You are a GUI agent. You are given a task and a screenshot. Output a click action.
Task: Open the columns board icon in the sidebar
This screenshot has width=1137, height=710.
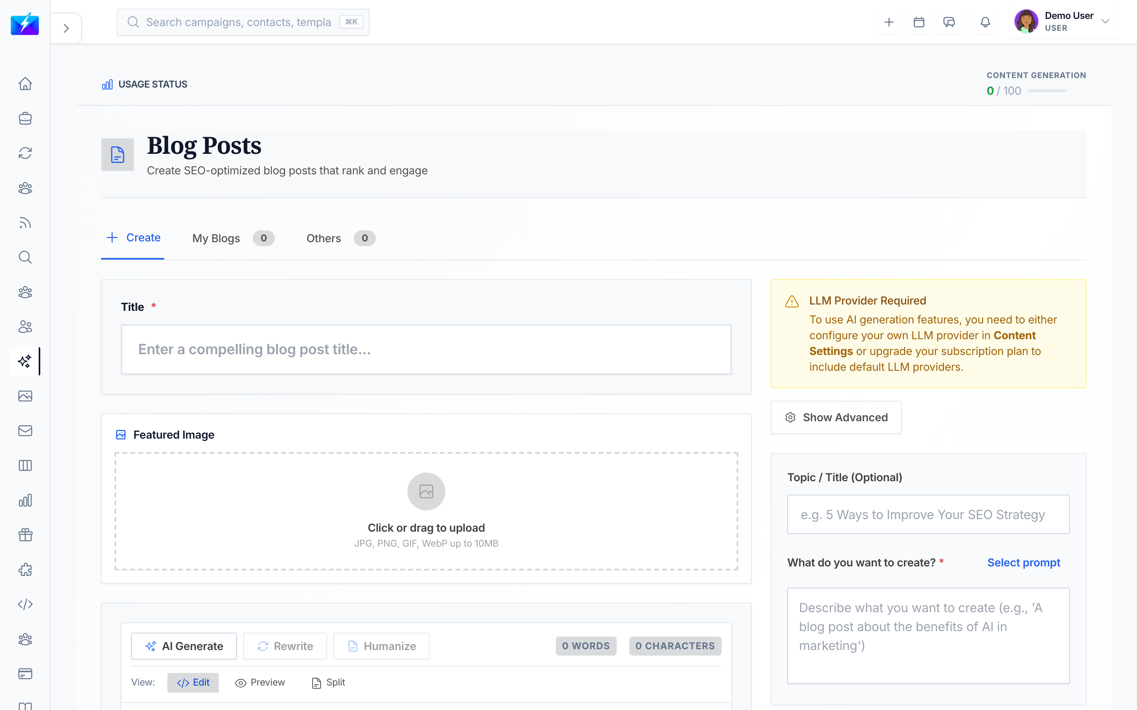[25, 465]
